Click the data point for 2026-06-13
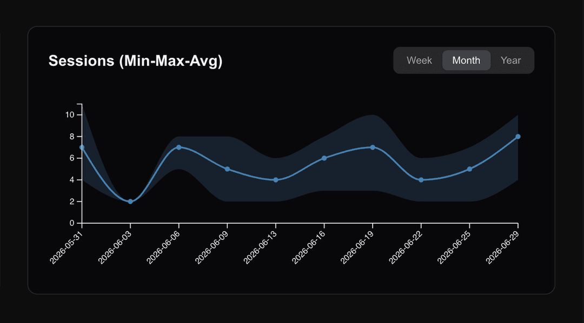Image resolution: width=584 pixels, height=323 pixels. (x=276, y=180)
